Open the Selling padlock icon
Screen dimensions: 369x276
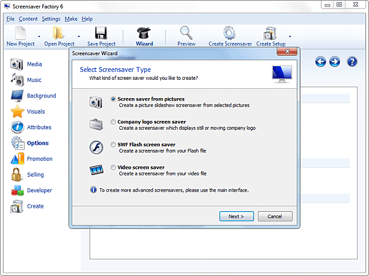(17, 174)
